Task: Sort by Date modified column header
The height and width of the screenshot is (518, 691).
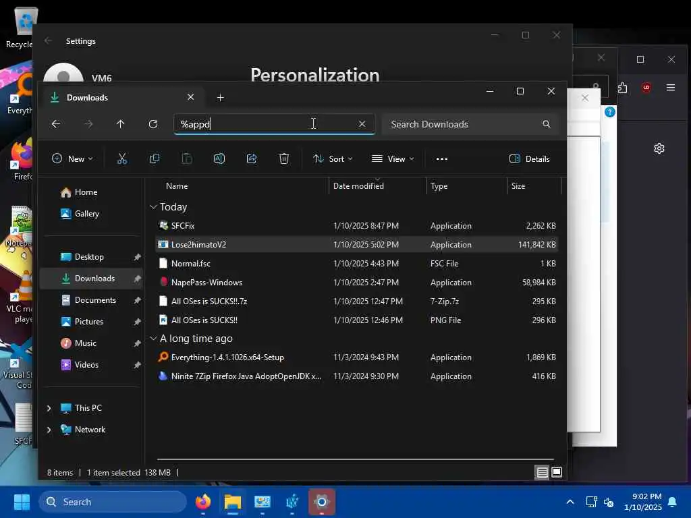Action: 358,186
